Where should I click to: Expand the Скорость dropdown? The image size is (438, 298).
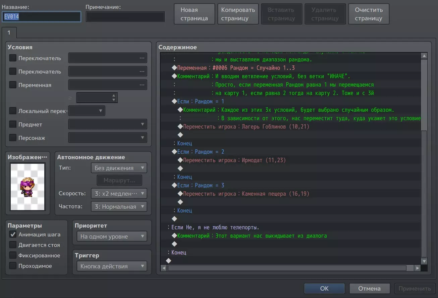[x=119, y=194]
